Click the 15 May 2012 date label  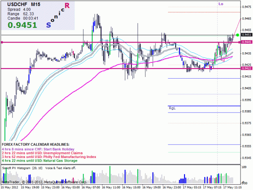(10, 188)
